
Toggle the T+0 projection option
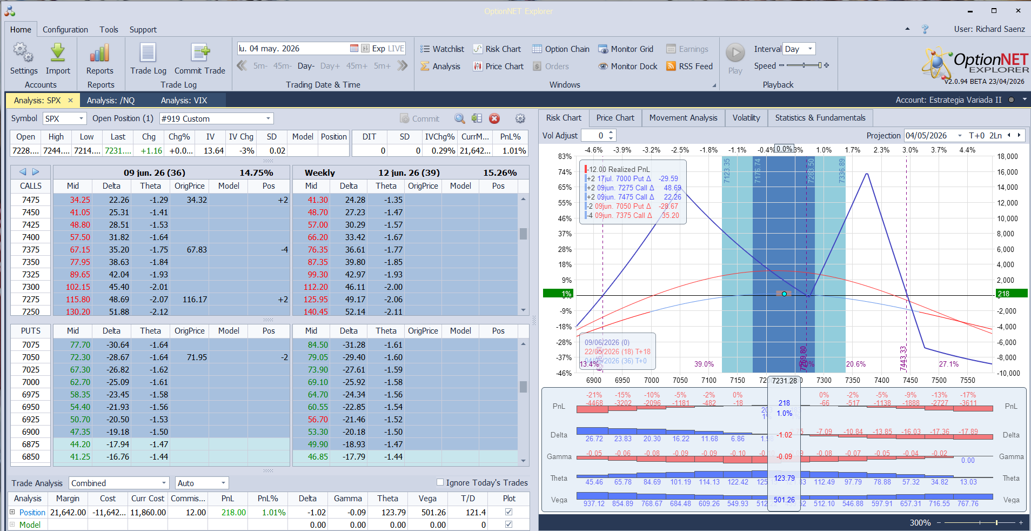click(976, 135)
